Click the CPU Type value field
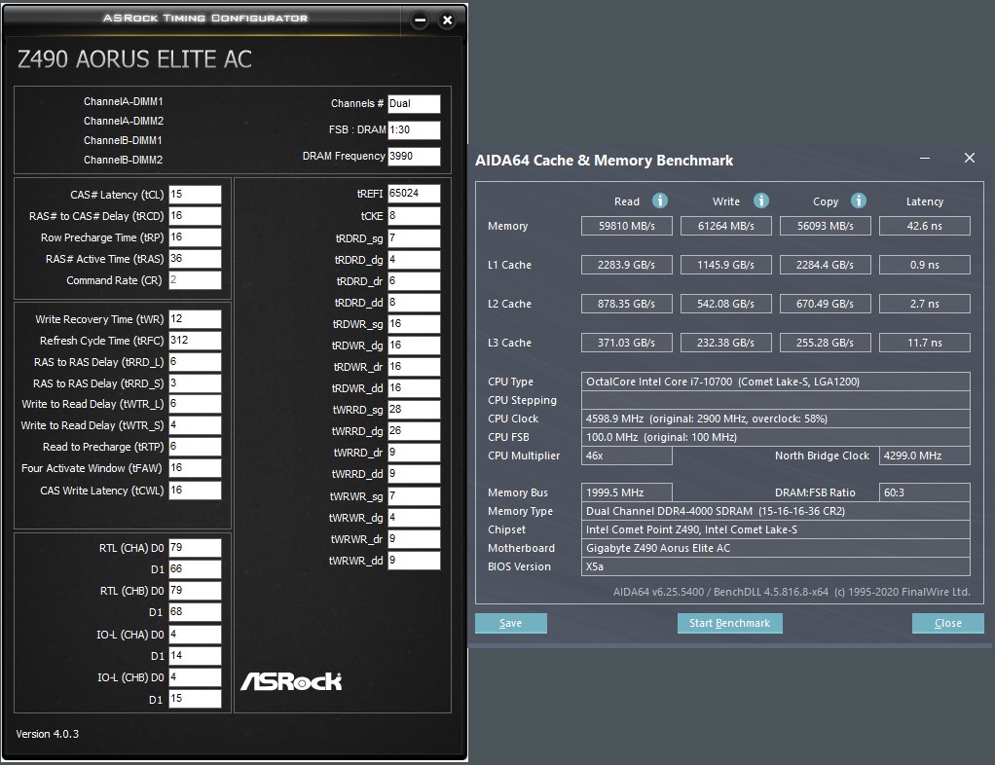The image size is (995, 765). click(775, 382)
